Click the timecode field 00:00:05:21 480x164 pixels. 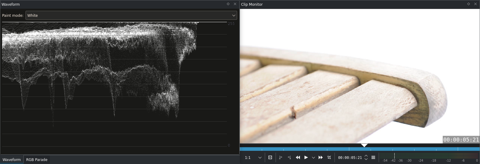coord(350,157)
